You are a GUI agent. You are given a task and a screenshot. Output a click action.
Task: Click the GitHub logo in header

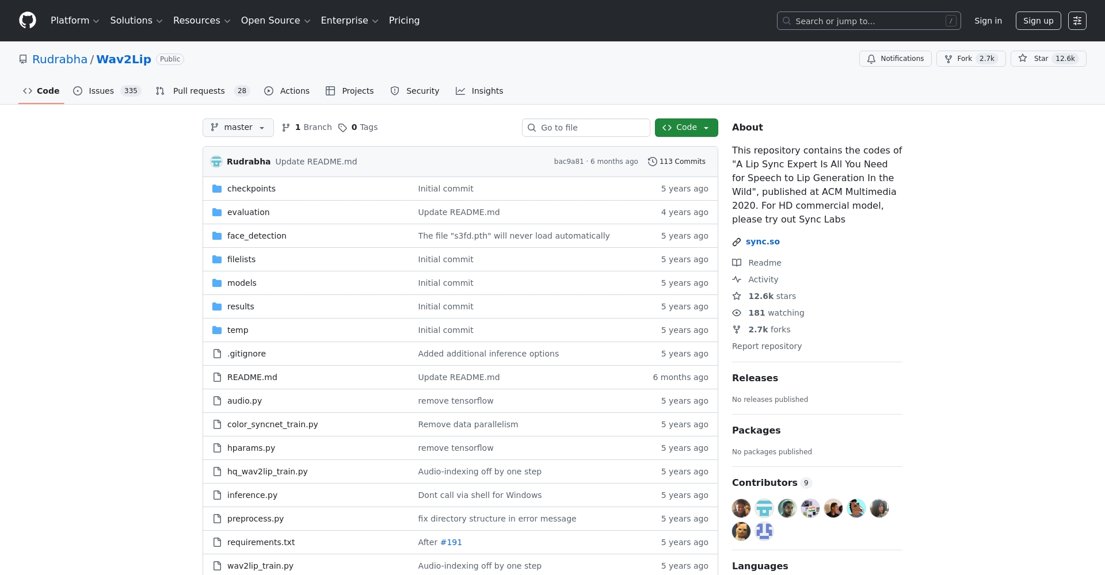coord(28,21)
